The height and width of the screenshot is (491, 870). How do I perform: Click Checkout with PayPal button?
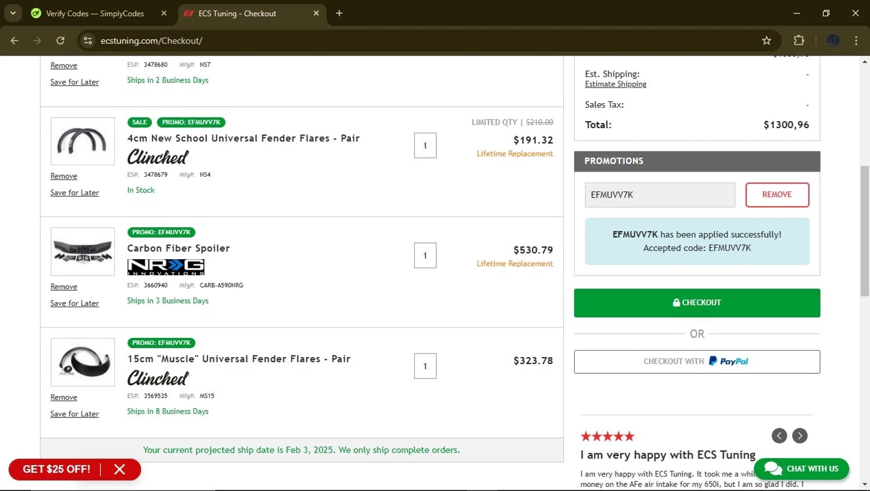click(697, 362)
